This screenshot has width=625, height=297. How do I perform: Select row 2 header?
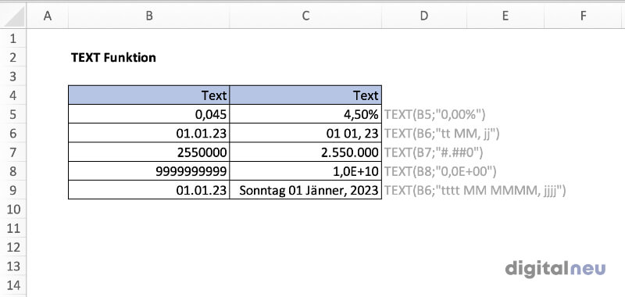pyautogui.click(x=13, y=57)
